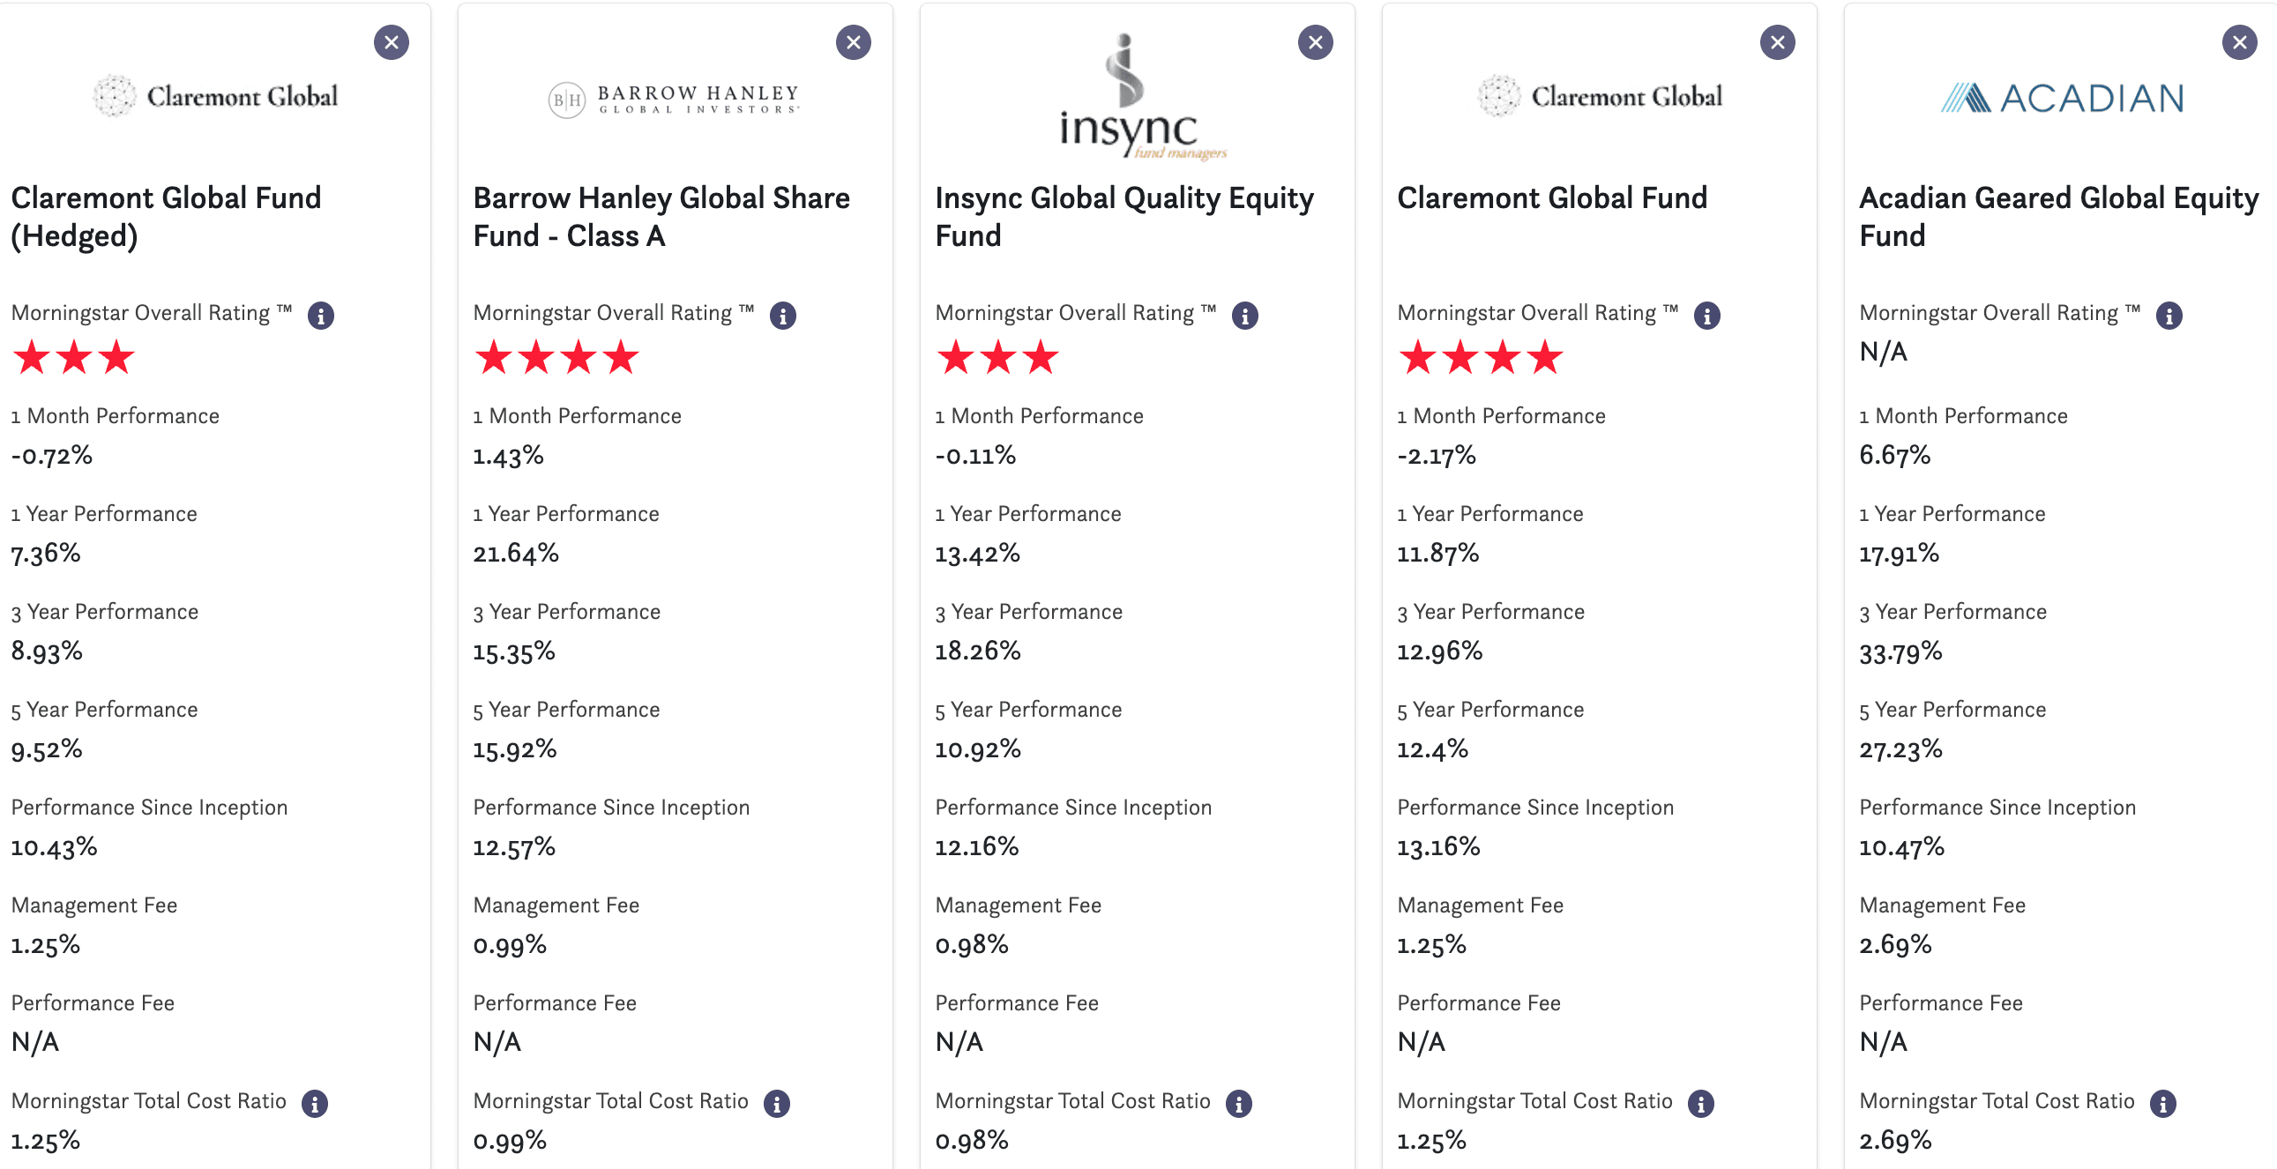The height and width of the screenshot is (1169, 2277).
Task: Open the Barrow Hanley Global Share Fund title
Action: (x=661, y=217)
